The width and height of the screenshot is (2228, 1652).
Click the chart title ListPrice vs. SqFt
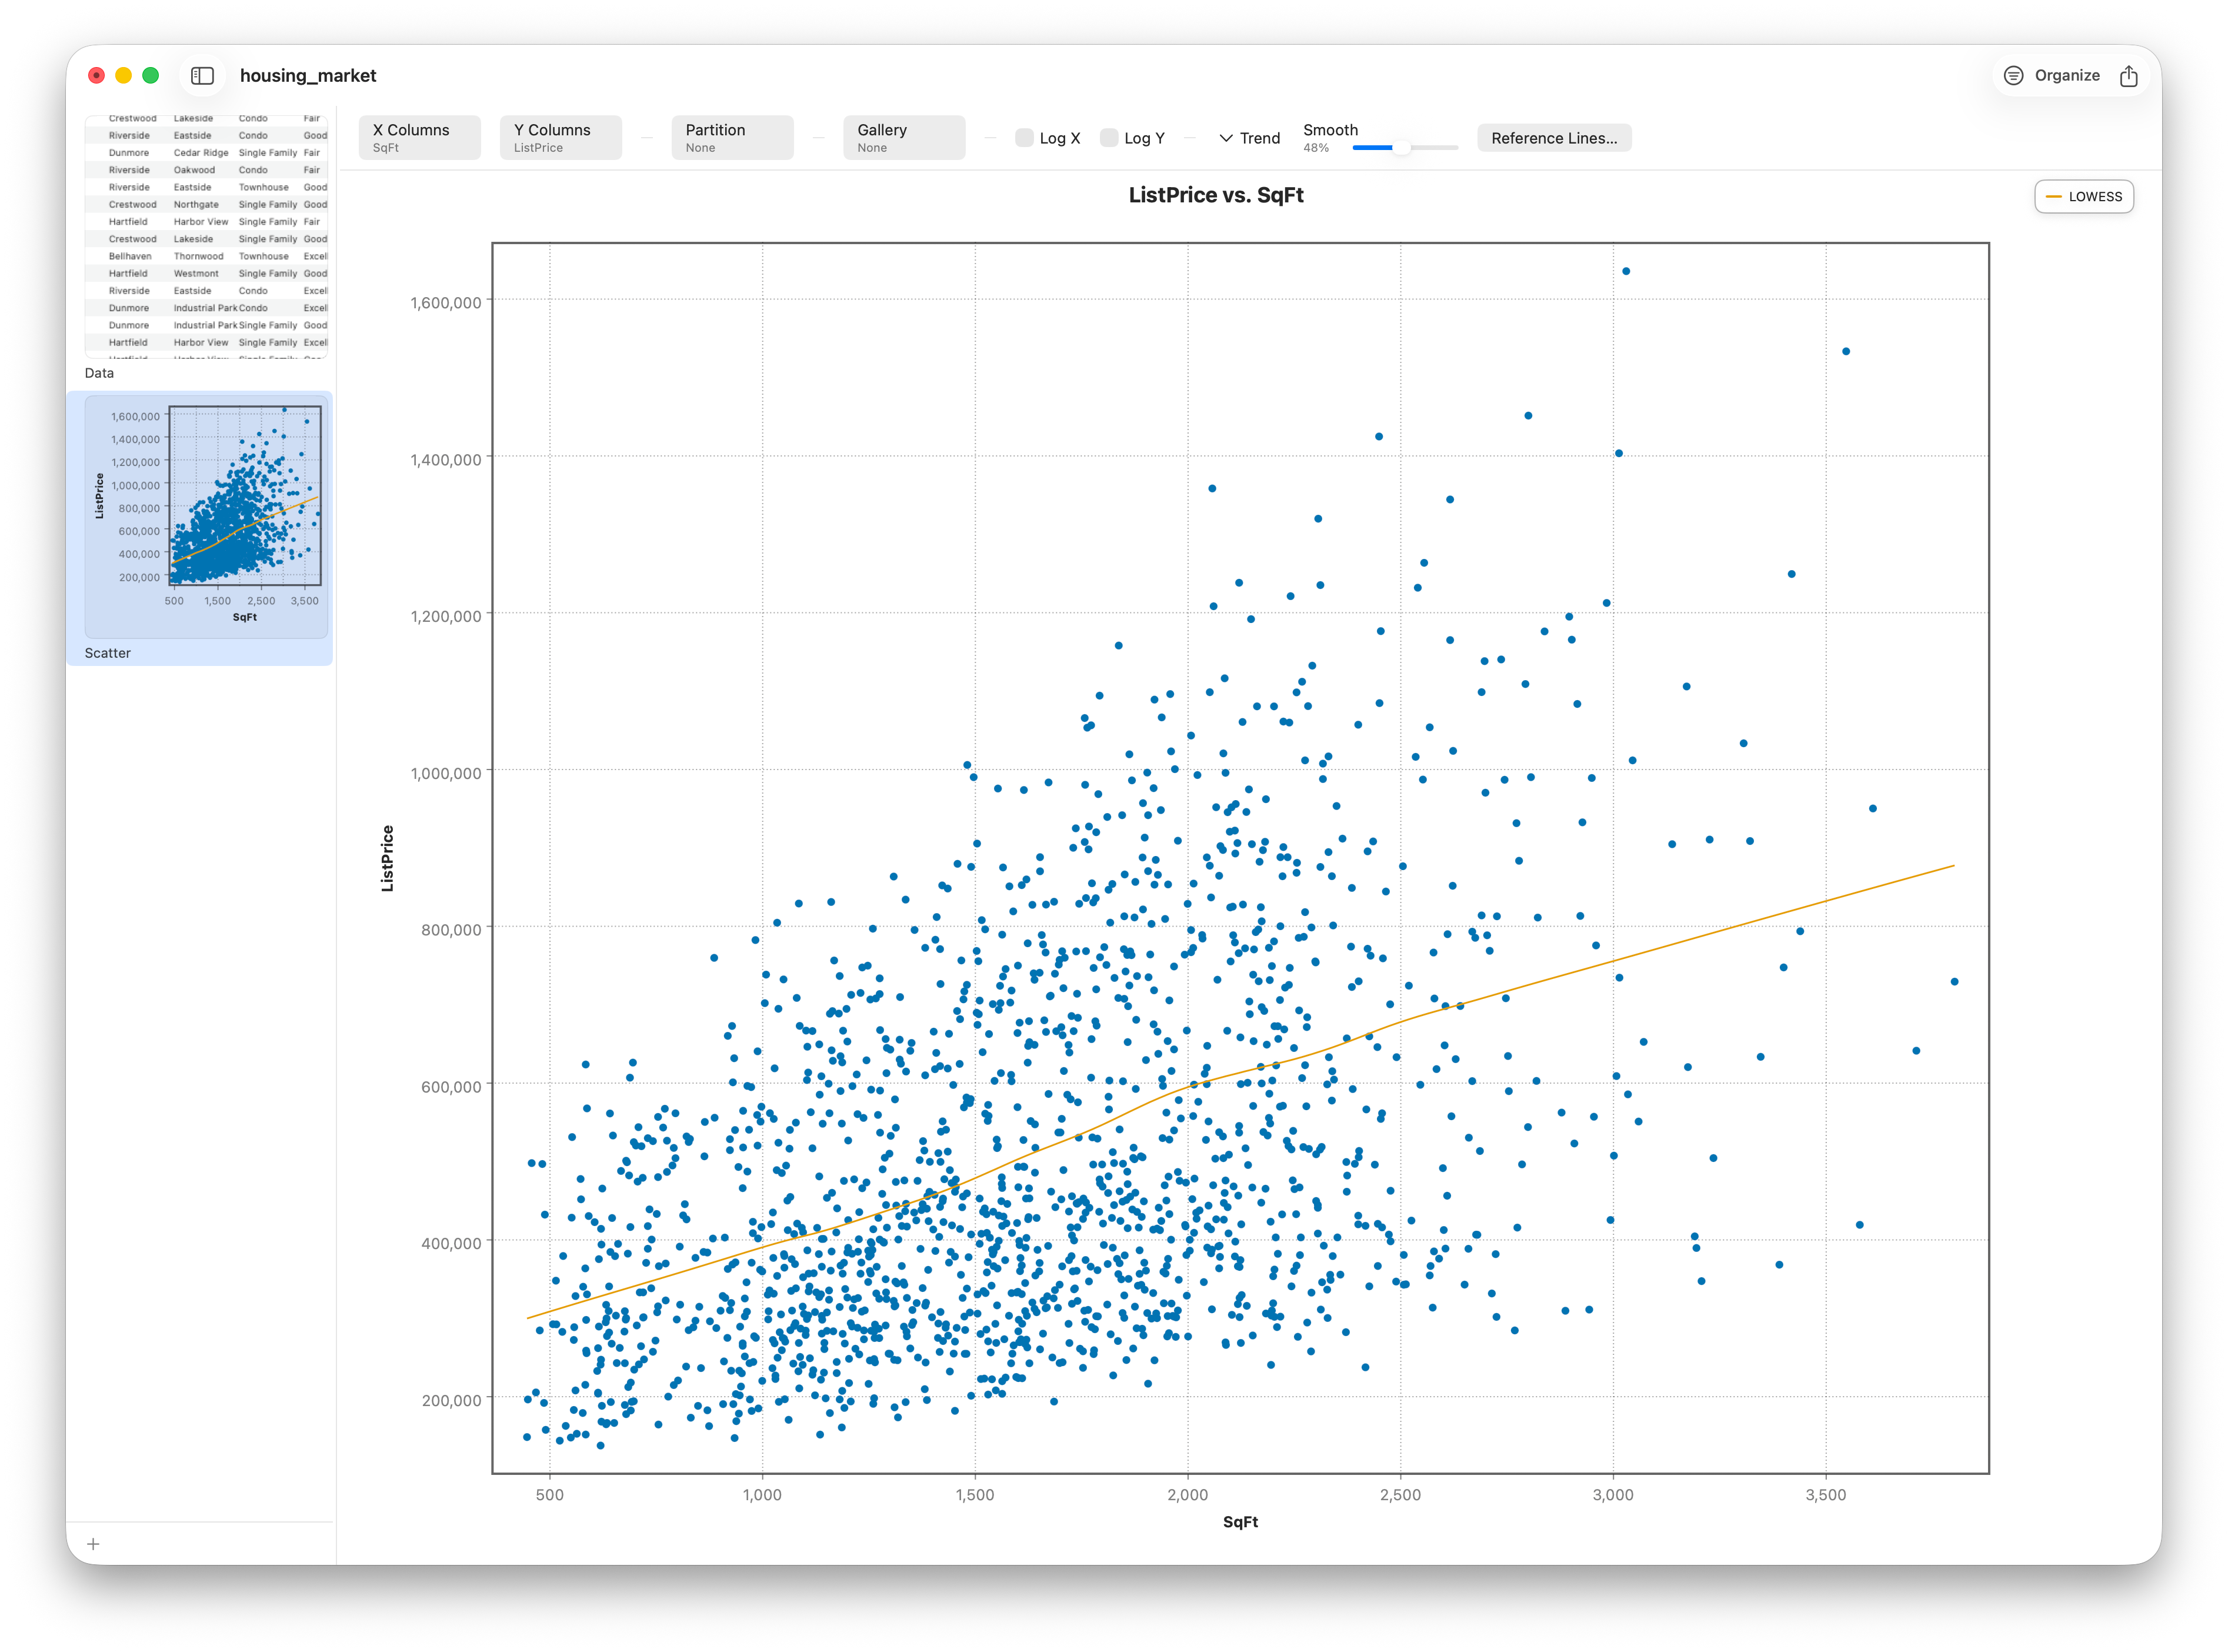1215,195
